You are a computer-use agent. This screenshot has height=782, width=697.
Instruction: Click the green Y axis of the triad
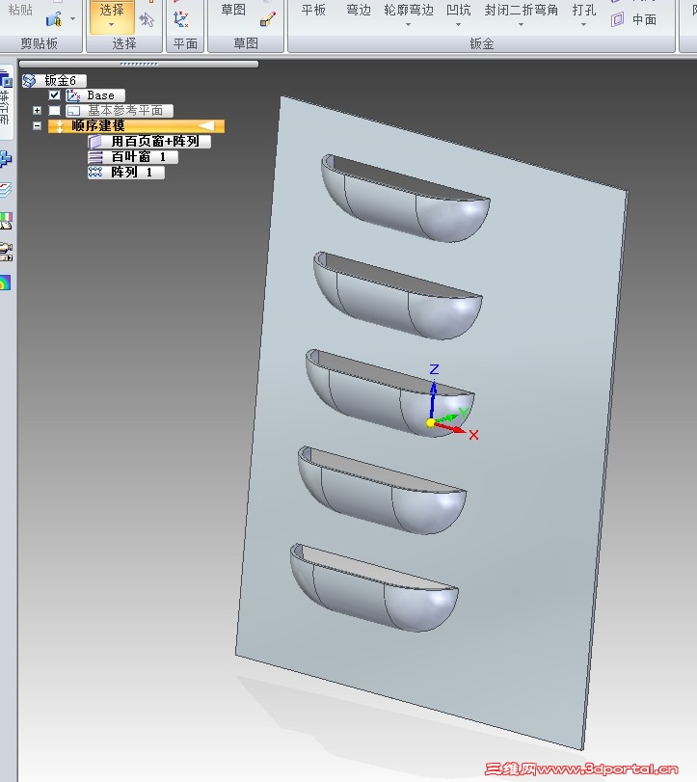[446, 418]
